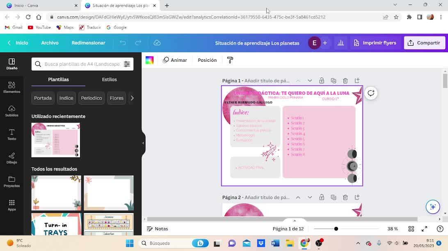Viewport: 448px width, 251px height.
Task: Switch to the Inicio - Canva browser tab
Action: tap(42, 5)
